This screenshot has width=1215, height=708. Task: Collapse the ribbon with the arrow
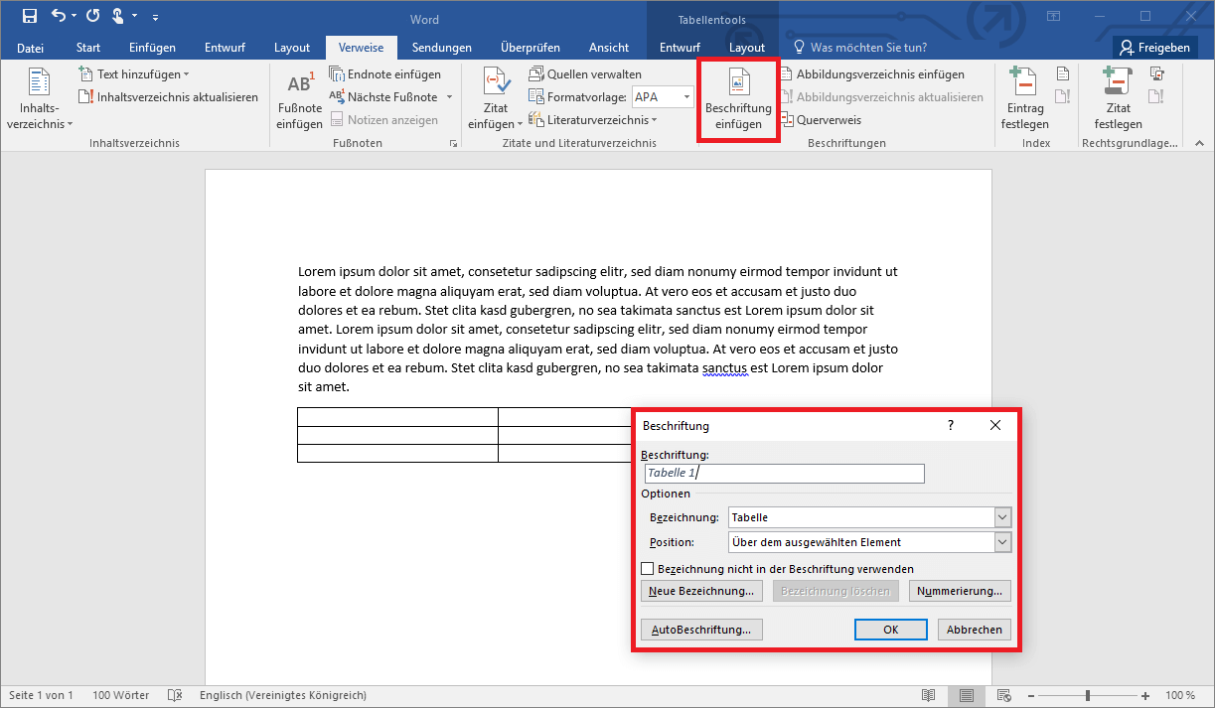(x=1201, y=144)
